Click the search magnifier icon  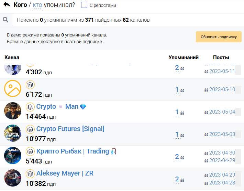[5, 20]
